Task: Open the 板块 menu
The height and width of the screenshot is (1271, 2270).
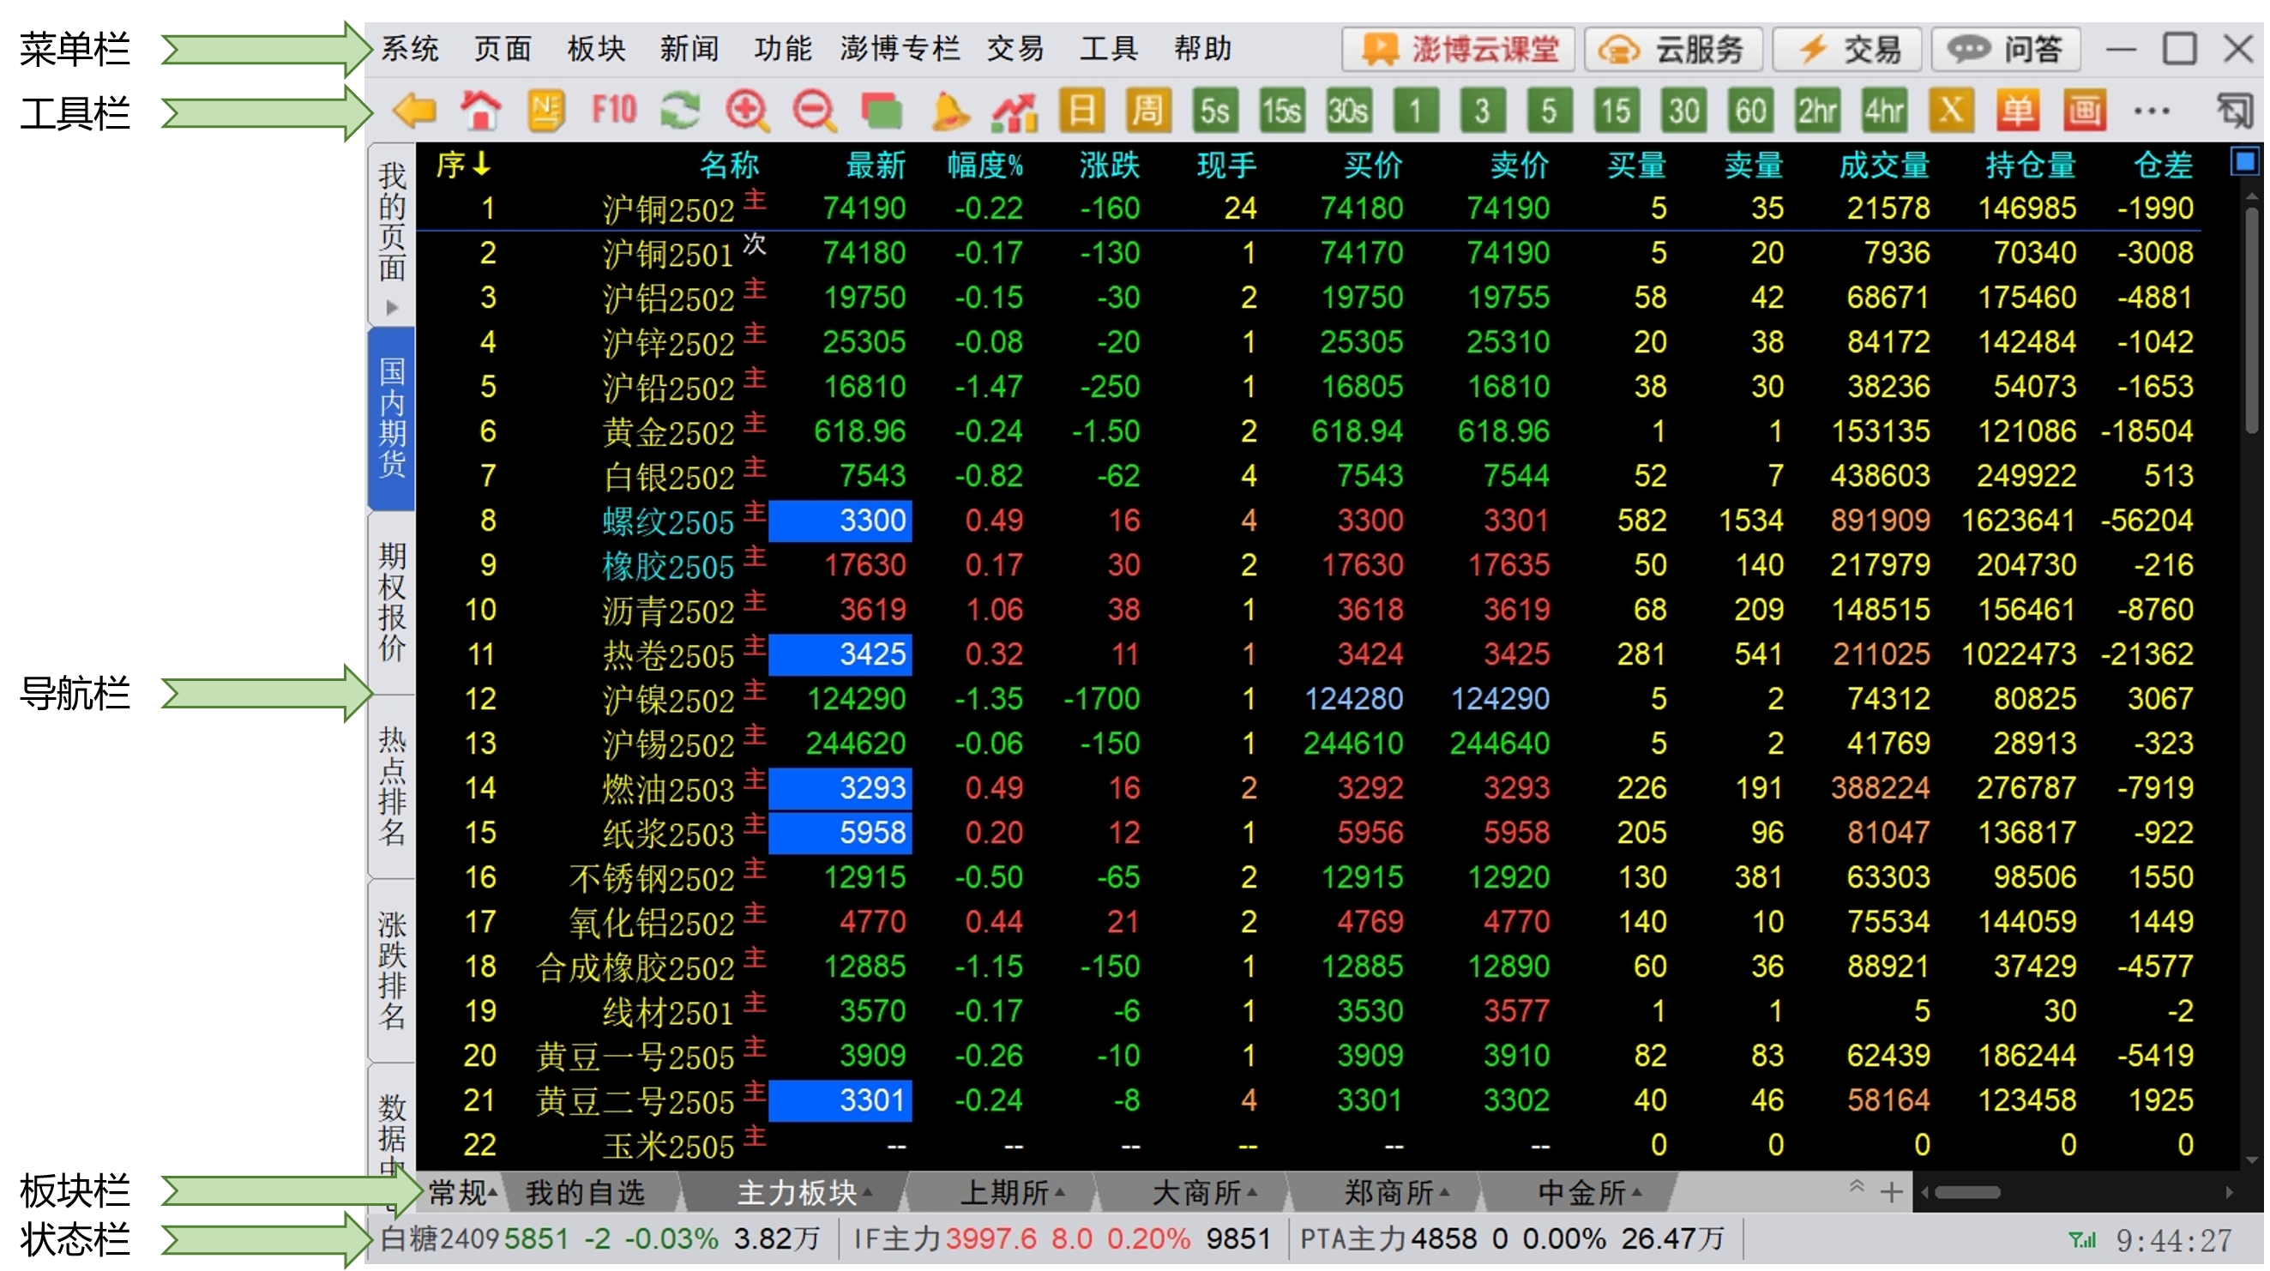Action: (x=597, y=49)
